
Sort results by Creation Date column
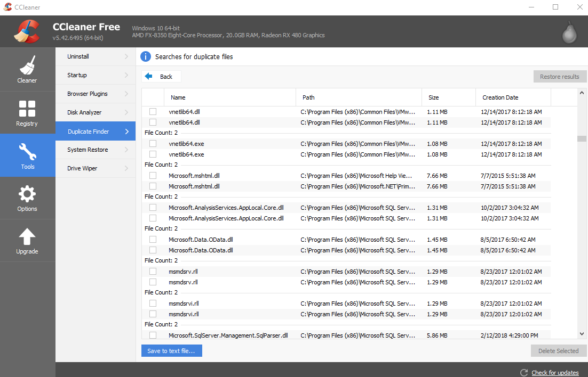pyautogui.click(x=513, y=97)
